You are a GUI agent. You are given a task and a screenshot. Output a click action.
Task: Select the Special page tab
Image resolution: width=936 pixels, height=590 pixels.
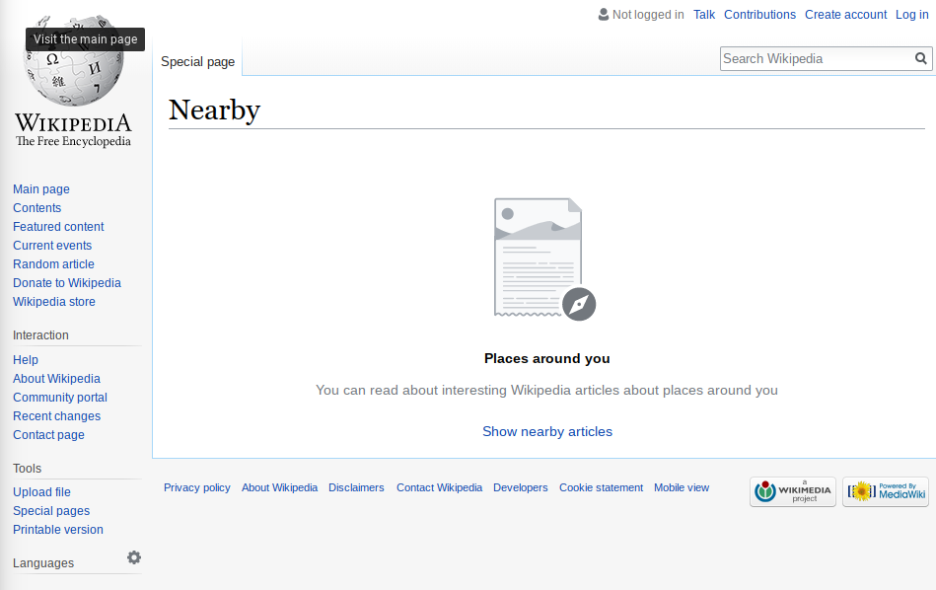[x=197, y=61]
